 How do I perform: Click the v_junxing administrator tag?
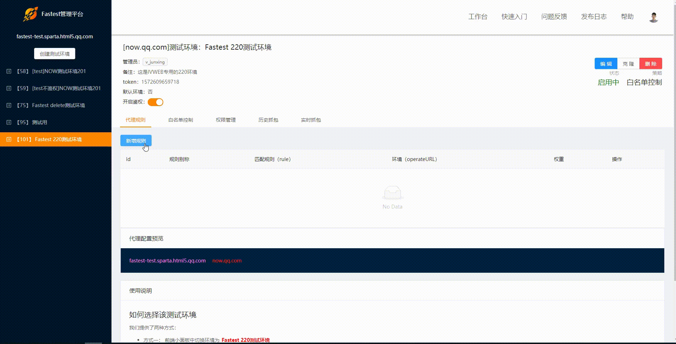pos(155,62)
